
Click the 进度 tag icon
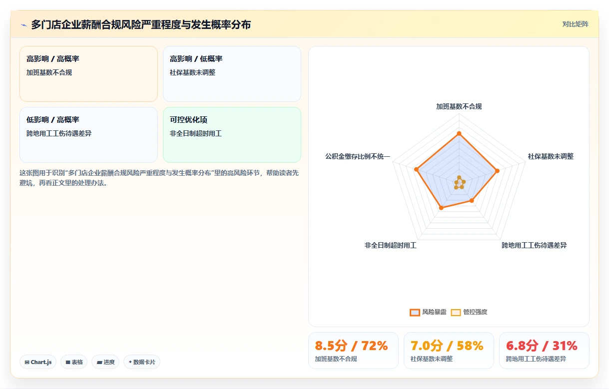(99, 362)
